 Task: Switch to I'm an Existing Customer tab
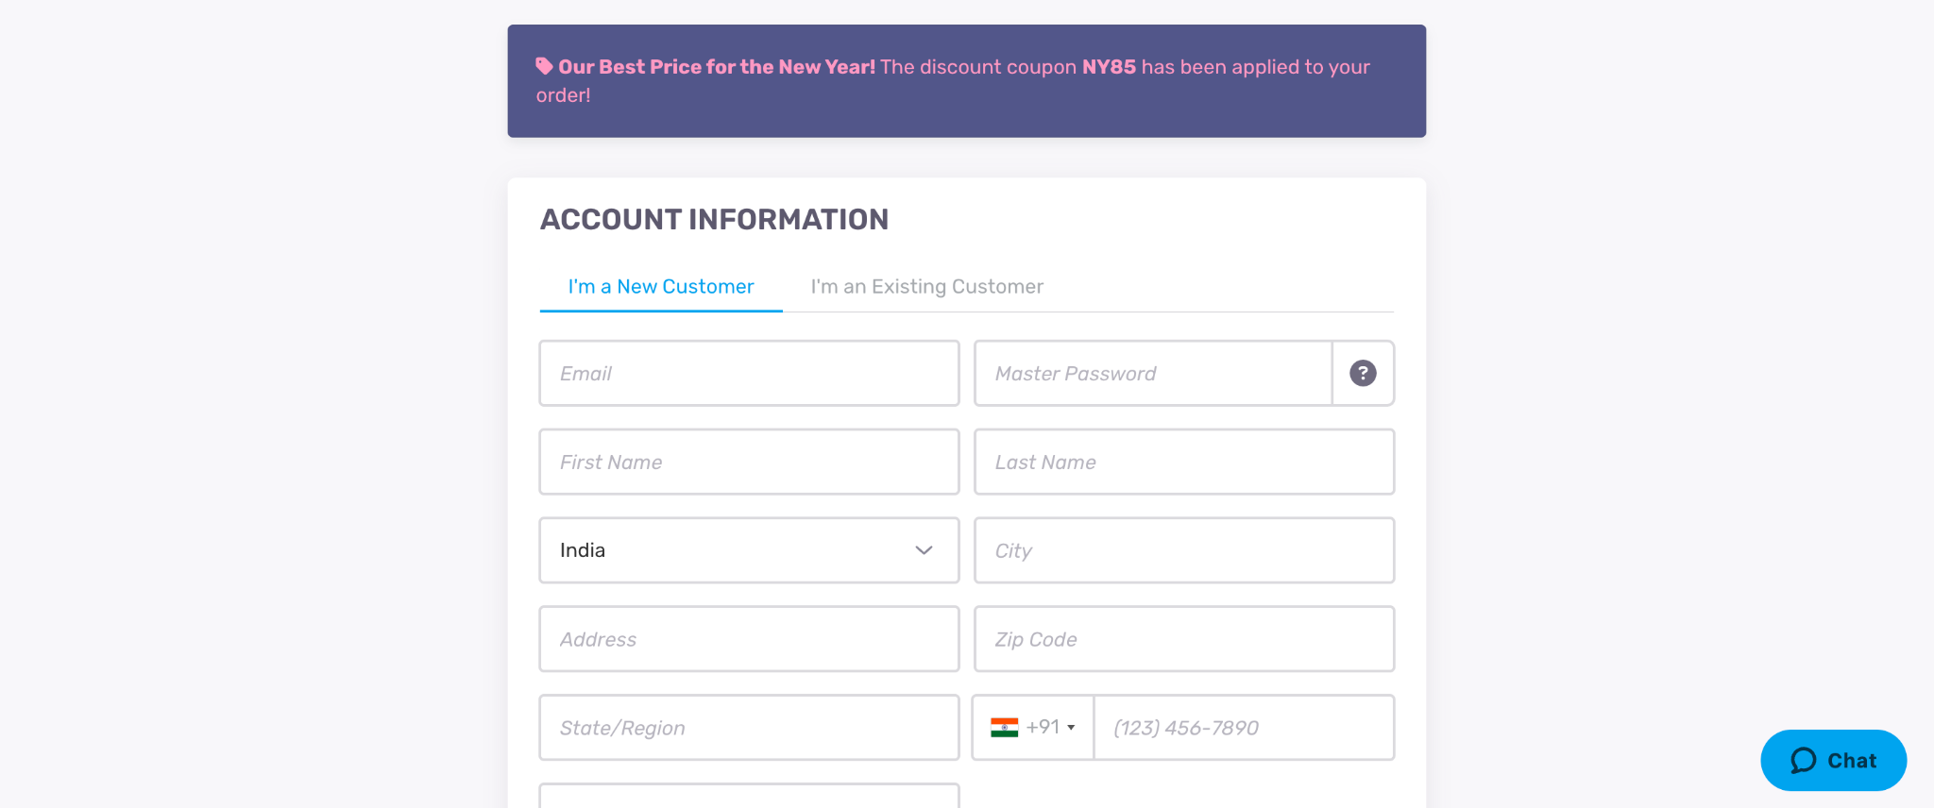point(925,286)
